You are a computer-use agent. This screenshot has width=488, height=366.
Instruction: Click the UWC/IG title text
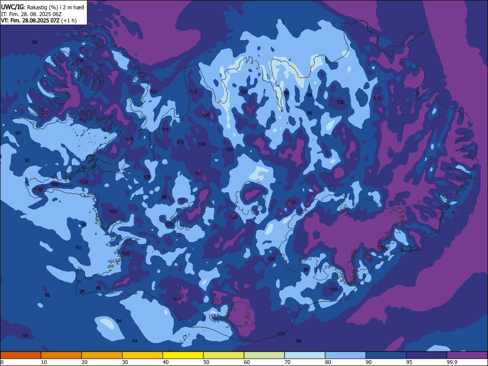pyautogui.click(x=12, y=6)
